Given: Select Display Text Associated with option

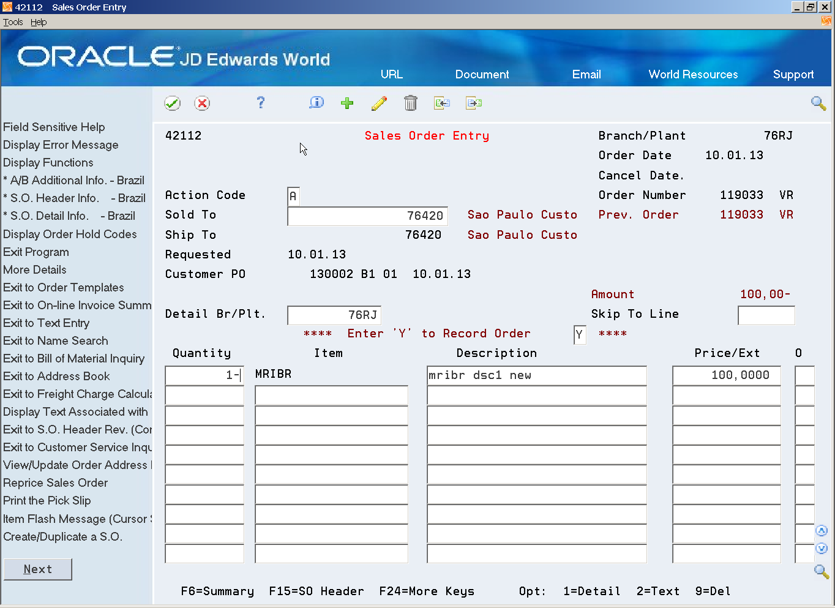Looking at the screenshot, I should [75, 411].
